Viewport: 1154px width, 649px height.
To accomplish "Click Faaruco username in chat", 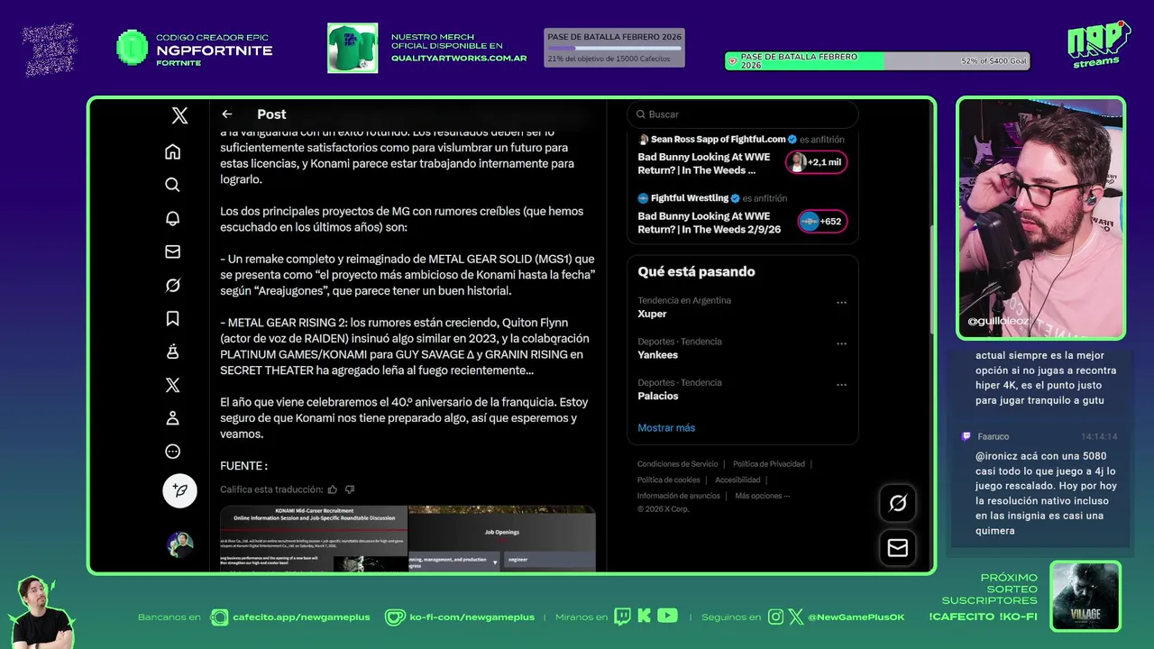I will (994, 436).
